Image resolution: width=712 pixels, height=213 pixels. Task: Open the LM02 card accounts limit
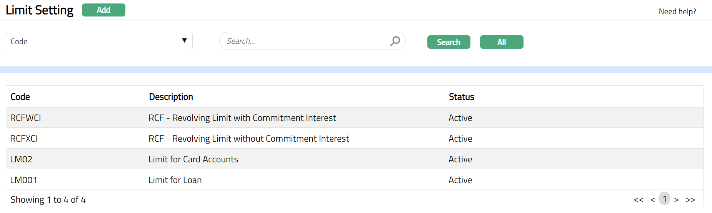pos(21,159)
